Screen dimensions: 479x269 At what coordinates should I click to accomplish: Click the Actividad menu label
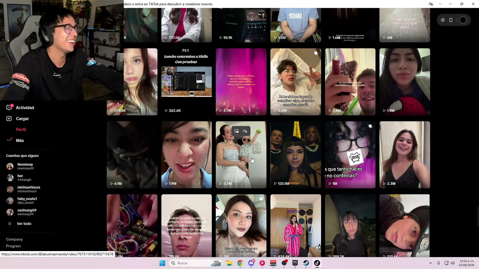(25, 108)
